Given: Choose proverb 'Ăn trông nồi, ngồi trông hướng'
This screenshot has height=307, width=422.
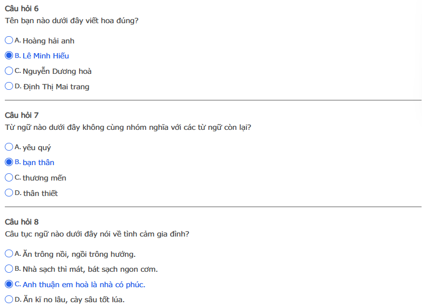Looking at the screenshot, I should [9, 253].
